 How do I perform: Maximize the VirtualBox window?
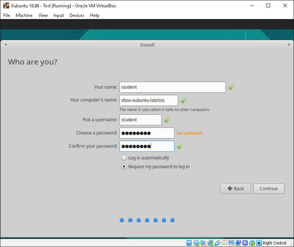[x=268, y=5]
